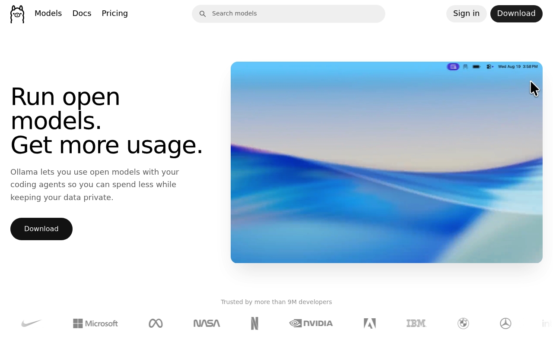Viewport: 553px width, 345px height.
Task: Click the Meta infinity logo
Action: click(x=156, y=323)
